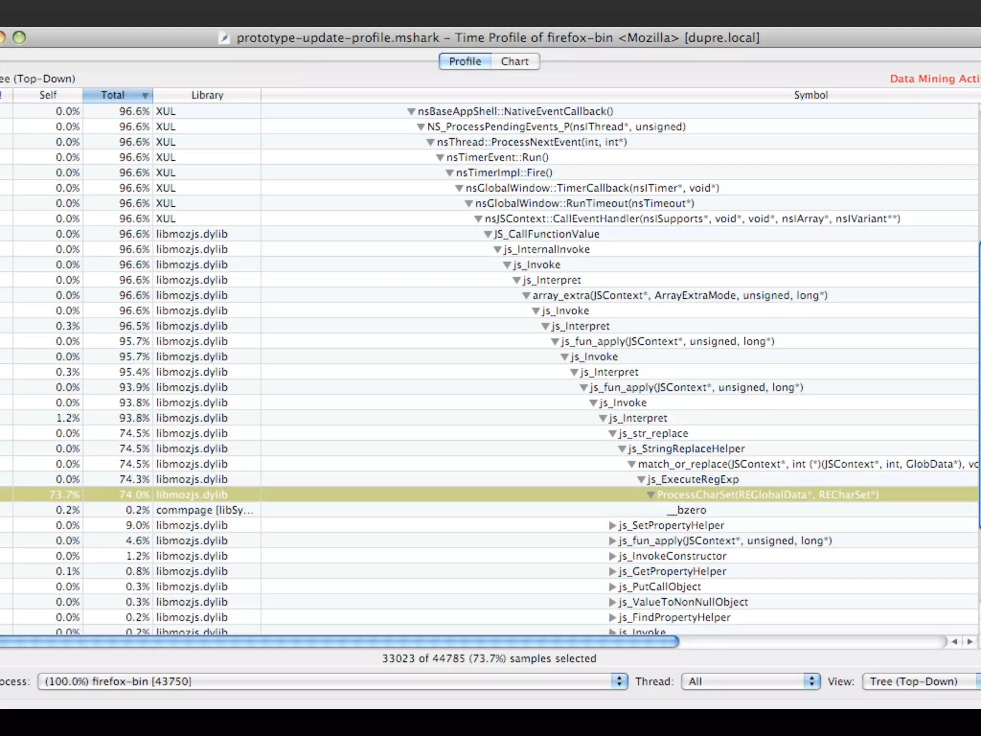Click horizontal scrollbar left arrow
981x736 pixels.
tap(955, 641)
